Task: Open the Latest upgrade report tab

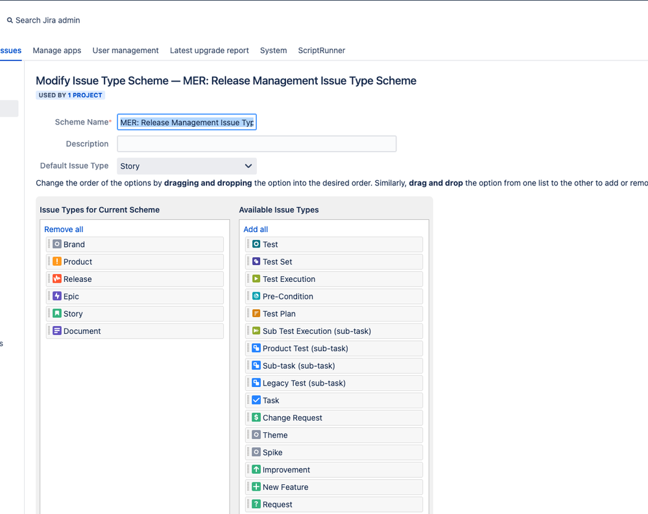Action: click(209, 51)
